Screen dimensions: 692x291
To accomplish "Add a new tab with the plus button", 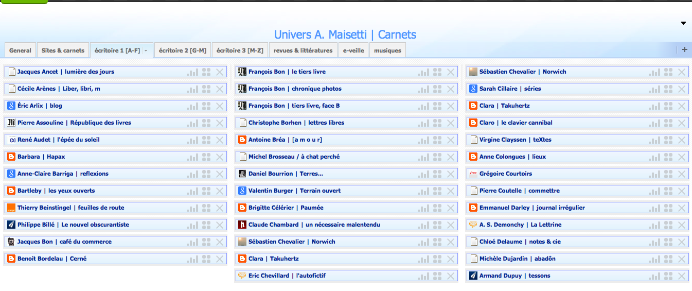I will coord(684,49).
